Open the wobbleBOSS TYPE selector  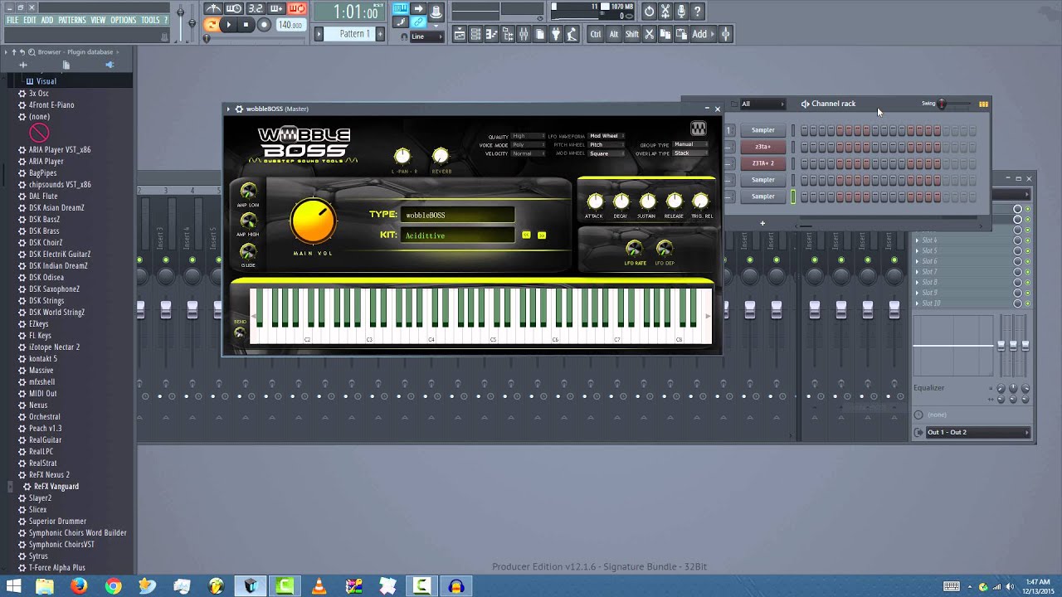coord(457,215)
